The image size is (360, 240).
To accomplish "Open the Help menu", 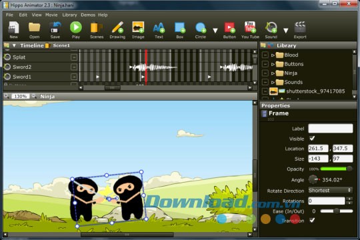I will point(103,15).
